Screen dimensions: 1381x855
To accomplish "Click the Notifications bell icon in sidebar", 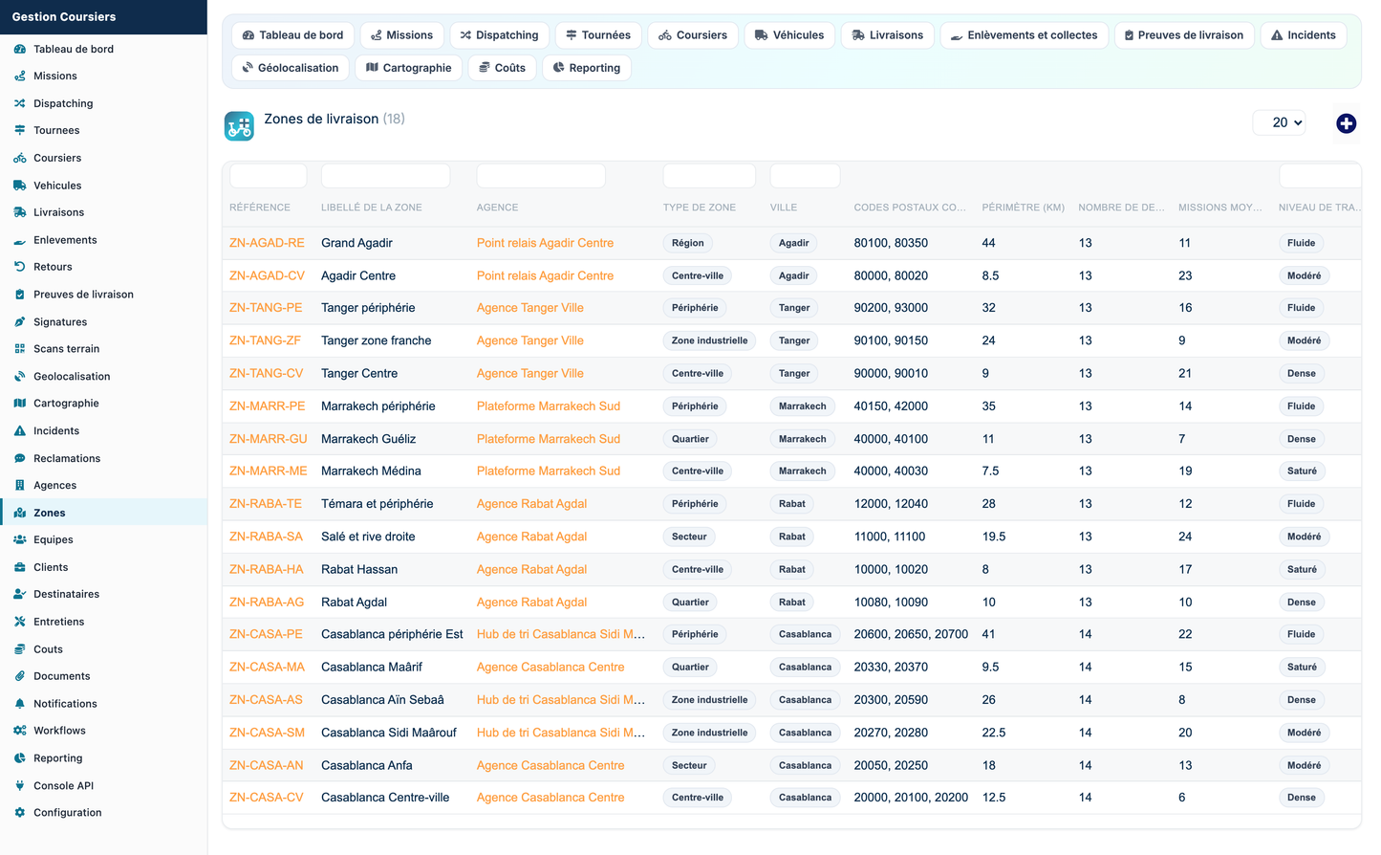I will point(19,704).
